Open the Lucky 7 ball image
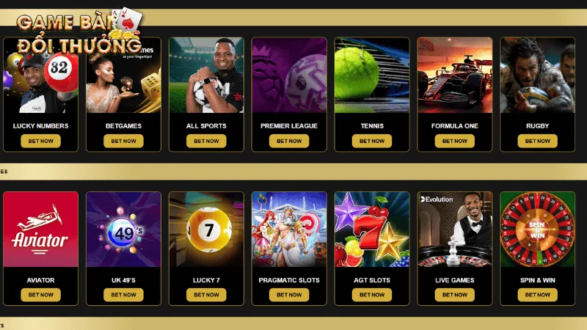Image resolution: width=587 pixels, height=330 pixels. (x=206, y=230)
